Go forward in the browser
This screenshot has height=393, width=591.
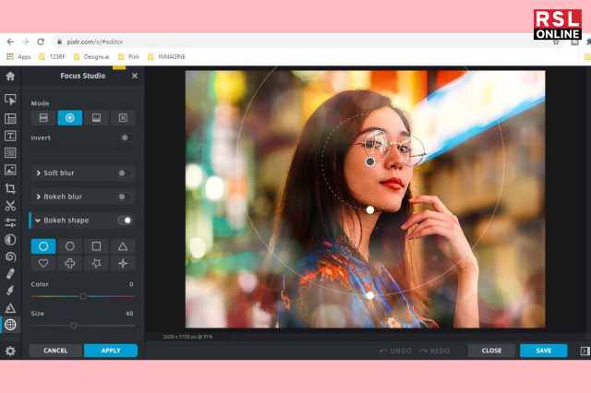coord(26,42)
